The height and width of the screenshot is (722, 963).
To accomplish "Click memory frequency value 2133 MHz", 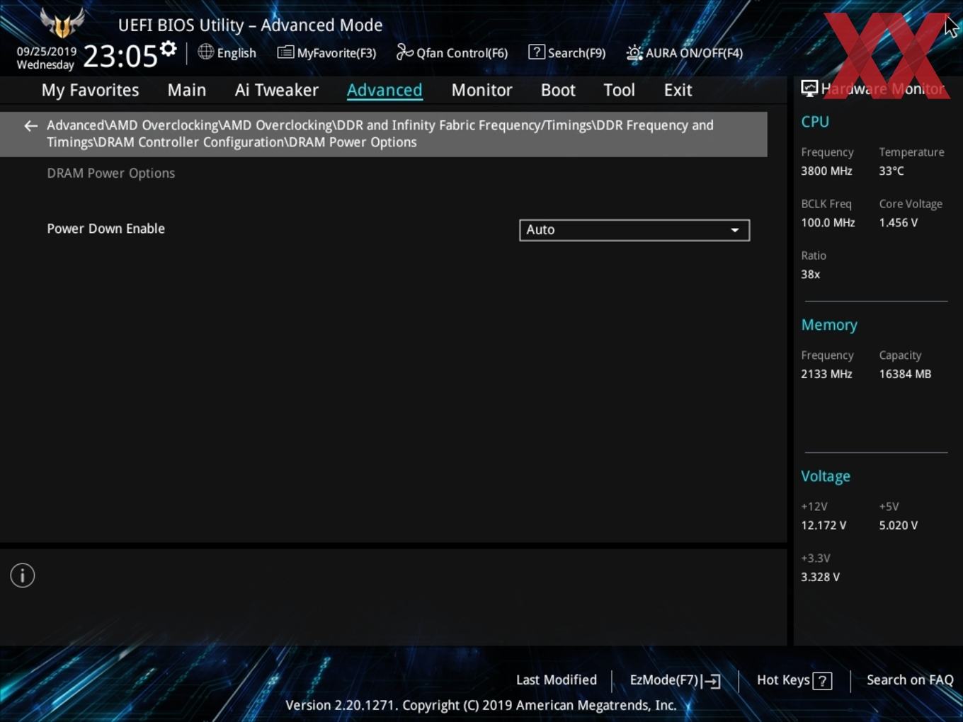I will (826, 374).
